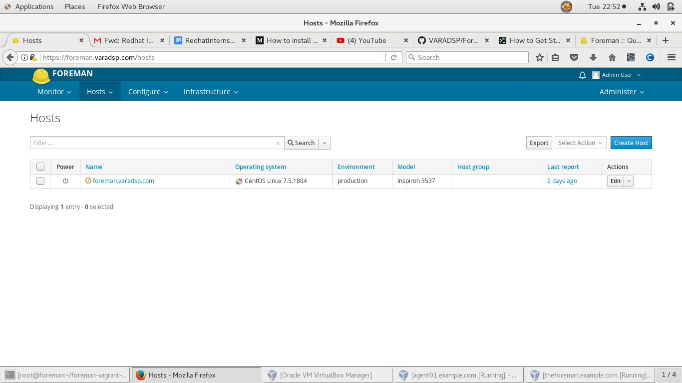Open a new browser tab with plus

coord(665,40)
